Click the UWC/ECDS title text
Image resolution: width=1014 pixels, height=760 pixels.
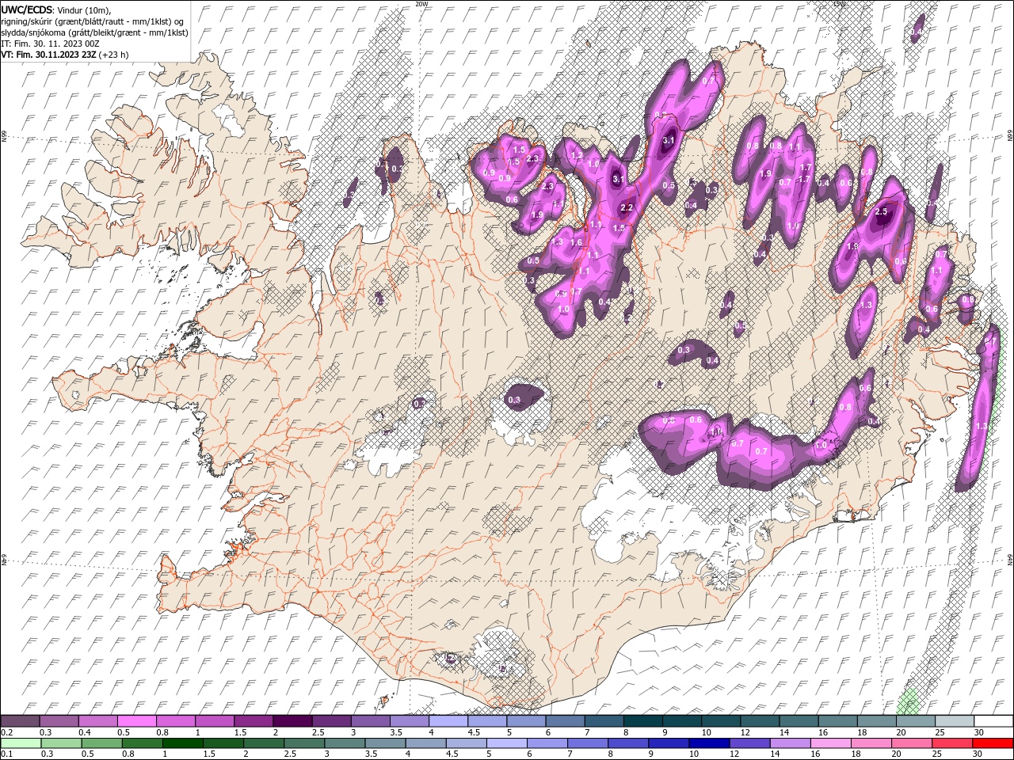pos(28,9)
